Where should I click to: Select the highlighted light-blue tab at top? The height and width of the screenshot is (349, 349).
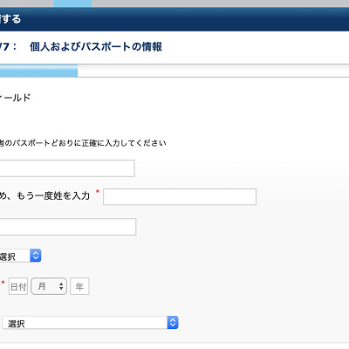[72, 3]
